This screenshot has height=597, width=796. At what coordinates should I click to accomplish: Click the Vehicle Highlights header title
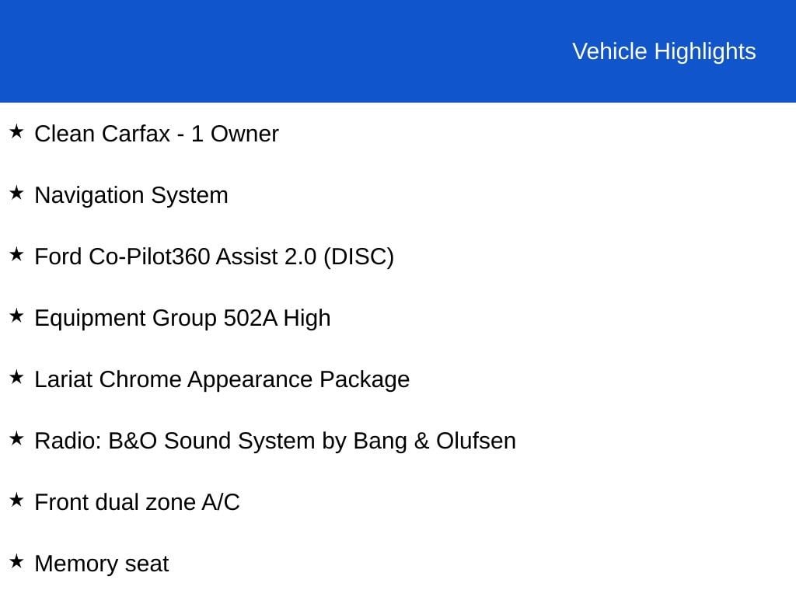click(x=664, y=51)
